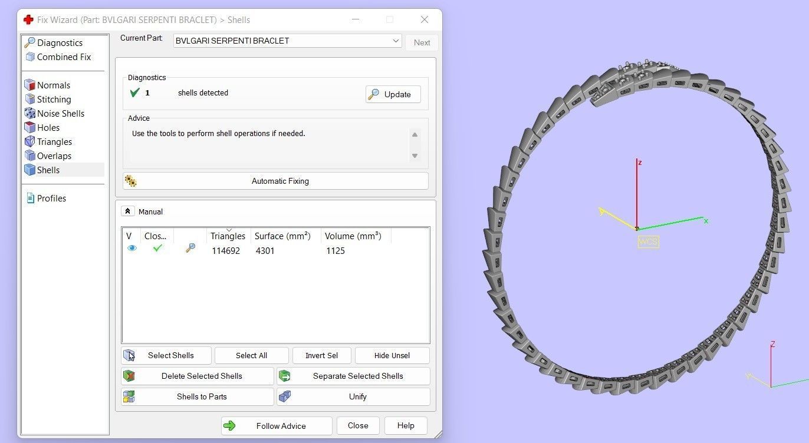Close the Fix Wizard with Close button
The width and height of the screenshot is (809, 443).
coord(358,425)
